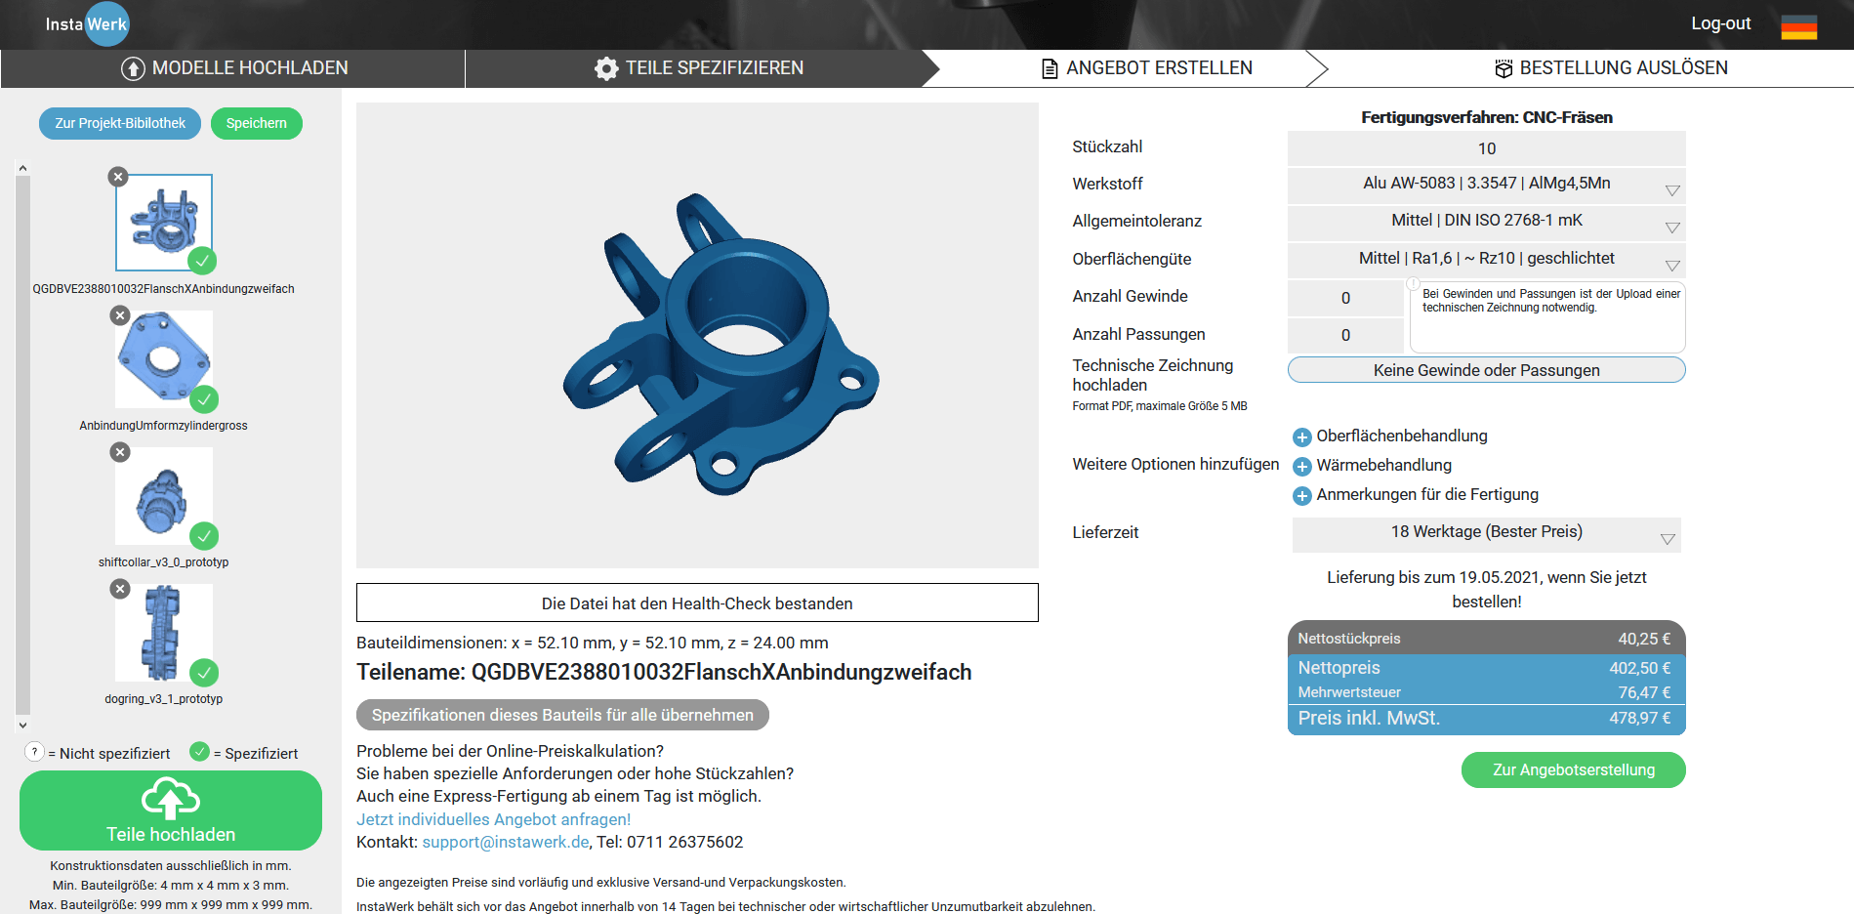This screenshot has width=1854, height=914.
Task: Click the InstaWerk logo
Action: 88,24
